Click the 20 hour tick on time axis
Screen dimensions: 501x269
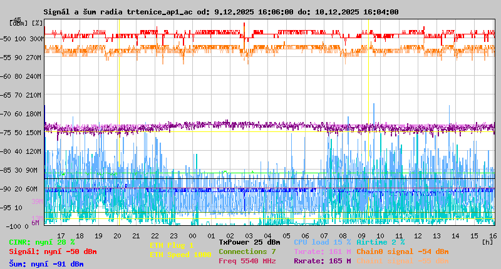(x=117, y=235)
